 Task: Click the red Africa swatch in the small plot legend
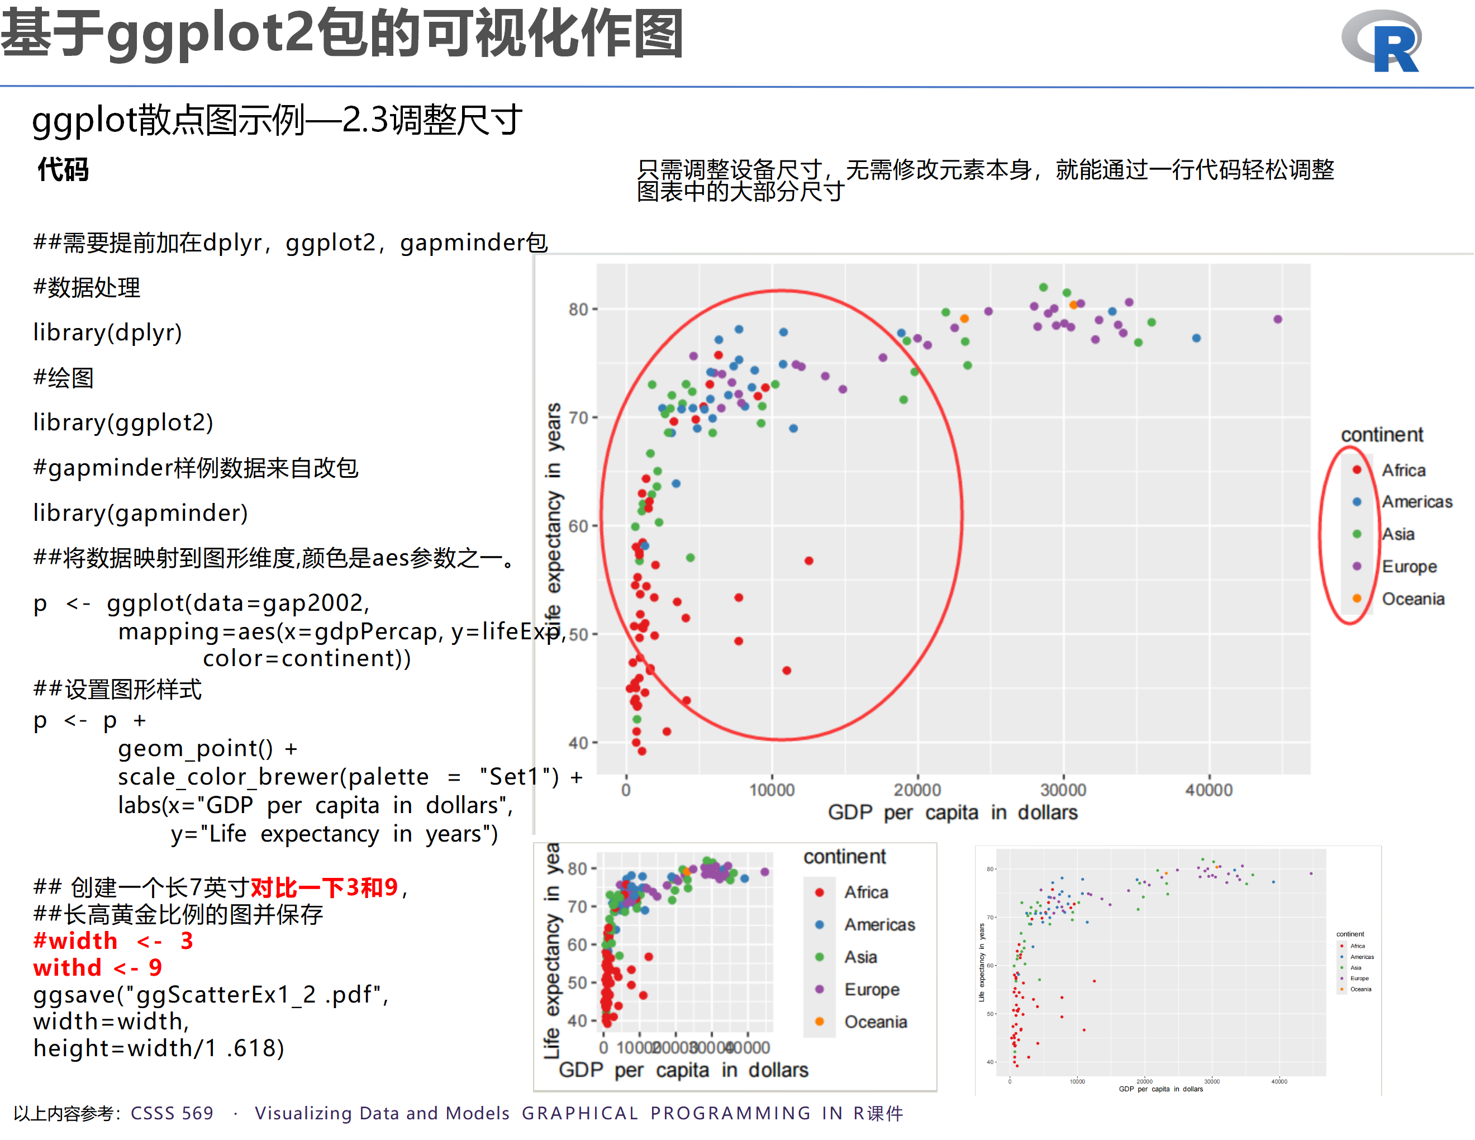[x=820, y=892]
